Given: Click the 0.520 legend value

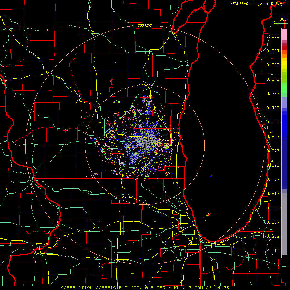Looking at the screenshot, I should [x=273, y=165].
